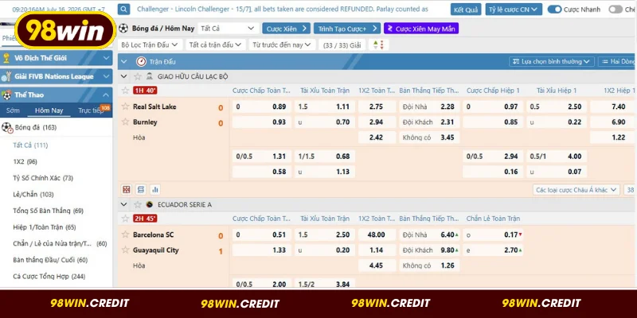Switch to the Hôm Nay tab
The width and height of the screenshot is (637, 318).
tap(49, 111)
